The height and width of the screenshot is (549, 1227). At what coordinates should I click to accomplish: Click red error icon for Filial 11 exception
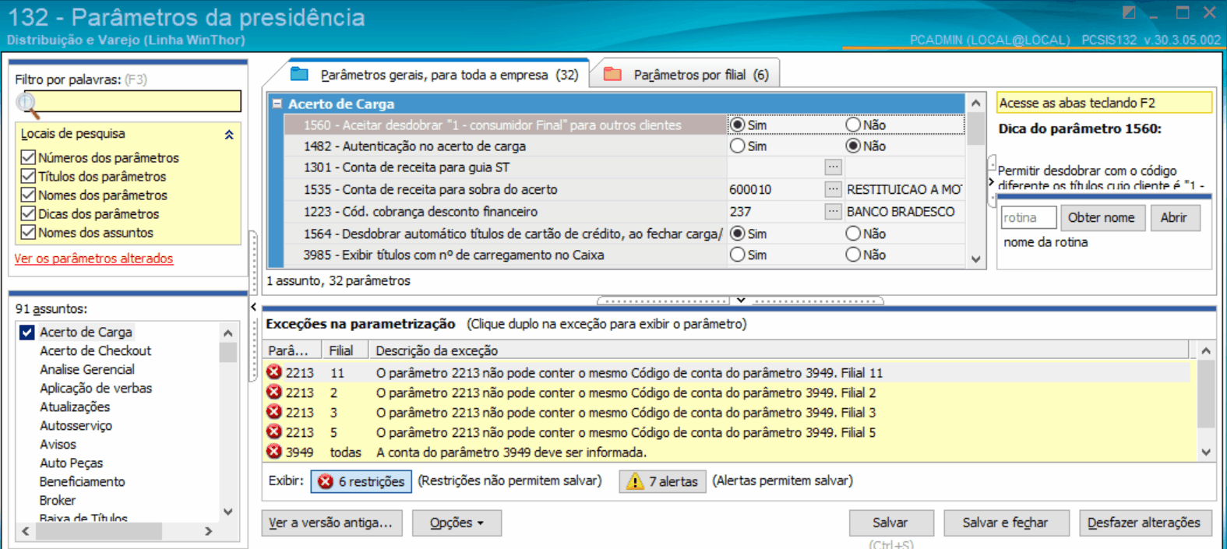(x=274, y=372)
